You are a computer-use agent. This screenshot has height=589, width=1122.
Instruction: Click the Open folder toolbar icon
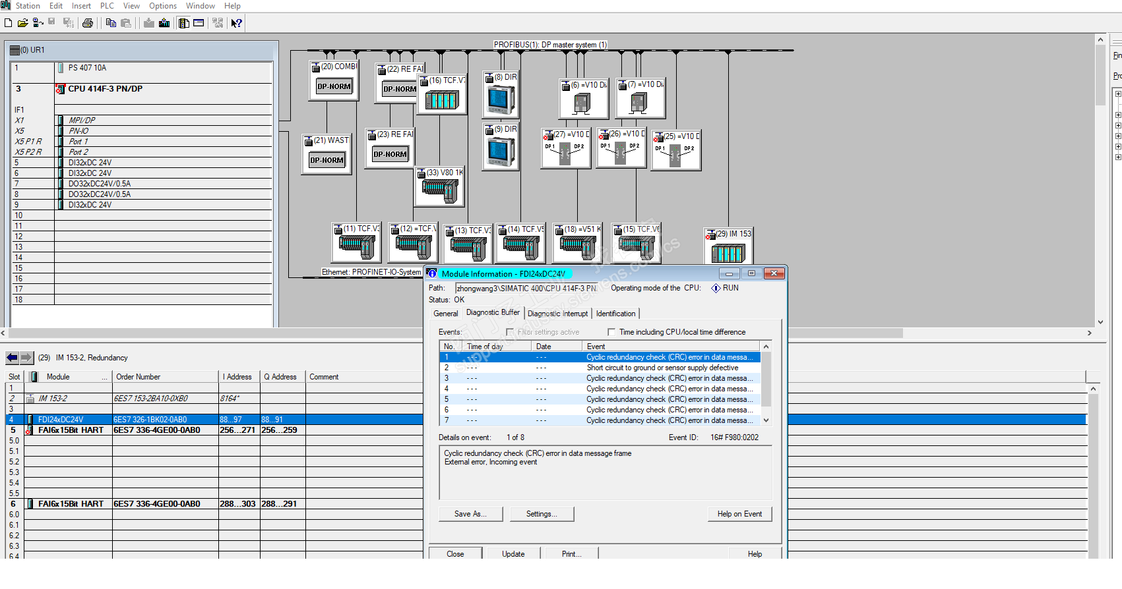pyautogui.click(x=22, y=23)
